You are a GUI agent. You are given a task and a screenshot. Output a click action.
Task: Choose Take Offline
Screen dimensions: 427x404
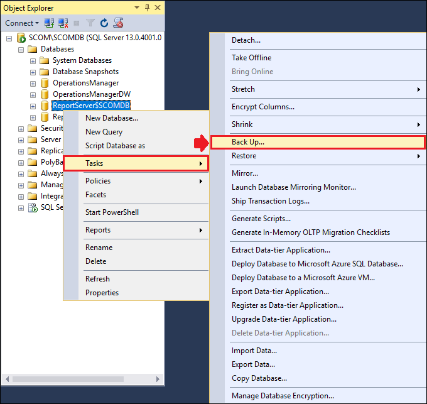pyautogui.click(x=318, y=58)
